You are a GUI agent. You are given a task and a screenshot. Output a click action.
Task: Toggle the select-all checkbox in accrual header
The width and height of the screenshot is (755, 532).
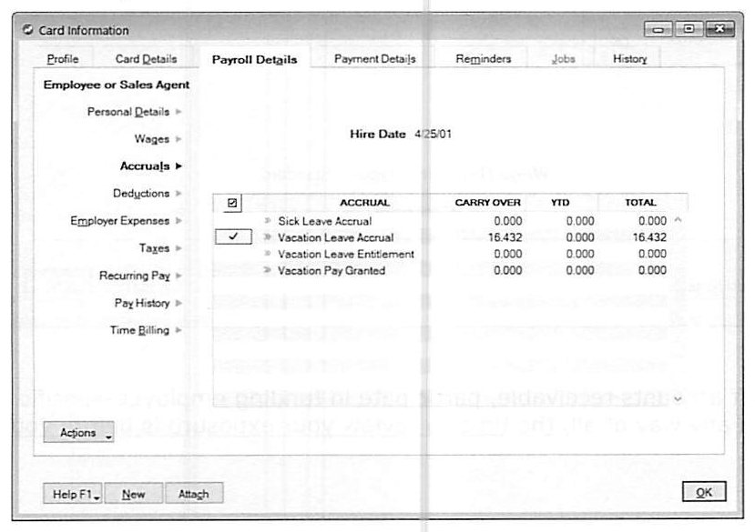pyautogui.click(x=232, y=203)
